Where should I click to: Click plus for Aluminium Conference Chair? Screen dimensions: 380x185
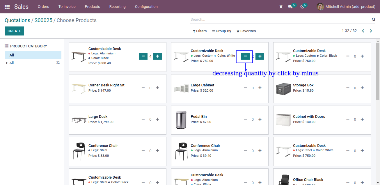click(x=260, y=151)
